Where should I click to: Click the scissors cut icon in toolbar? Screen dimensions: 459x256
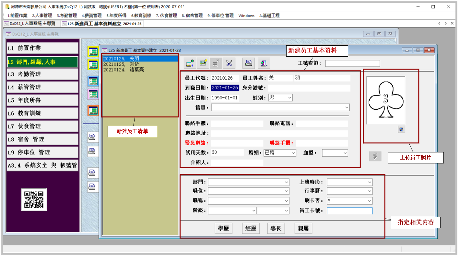click(229, 63)
